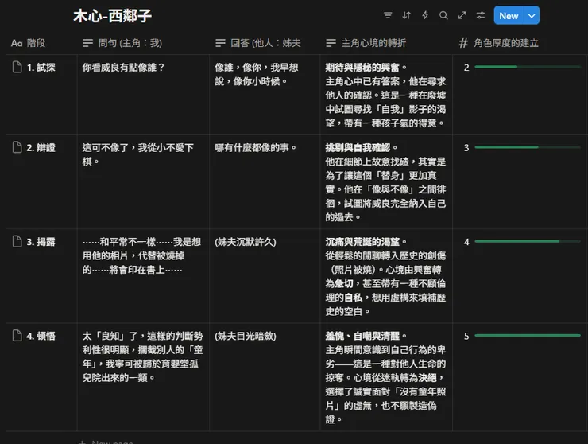Open automations lightning bolt icon
The width and height of the screenshot is (588, 444).
[x=425, y=15]
